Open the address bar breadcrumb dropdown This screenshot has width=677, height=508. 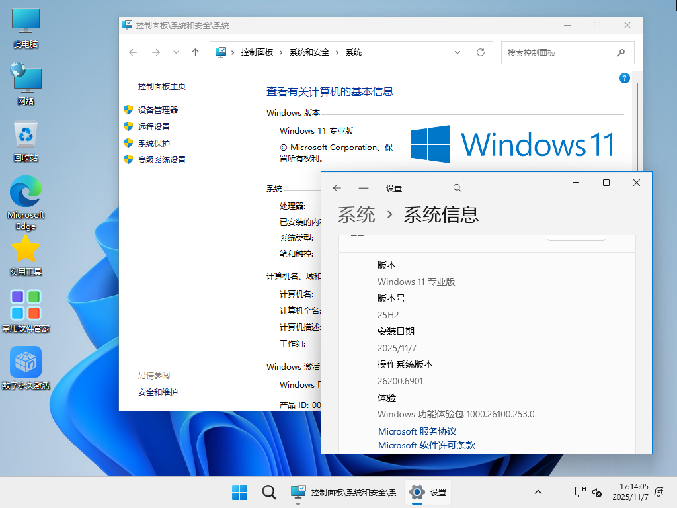tap(458, 52)
